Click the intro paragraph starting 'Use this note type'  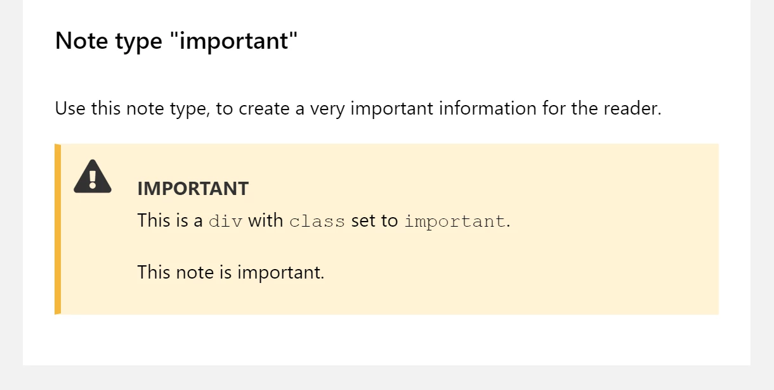pos(358,109)
